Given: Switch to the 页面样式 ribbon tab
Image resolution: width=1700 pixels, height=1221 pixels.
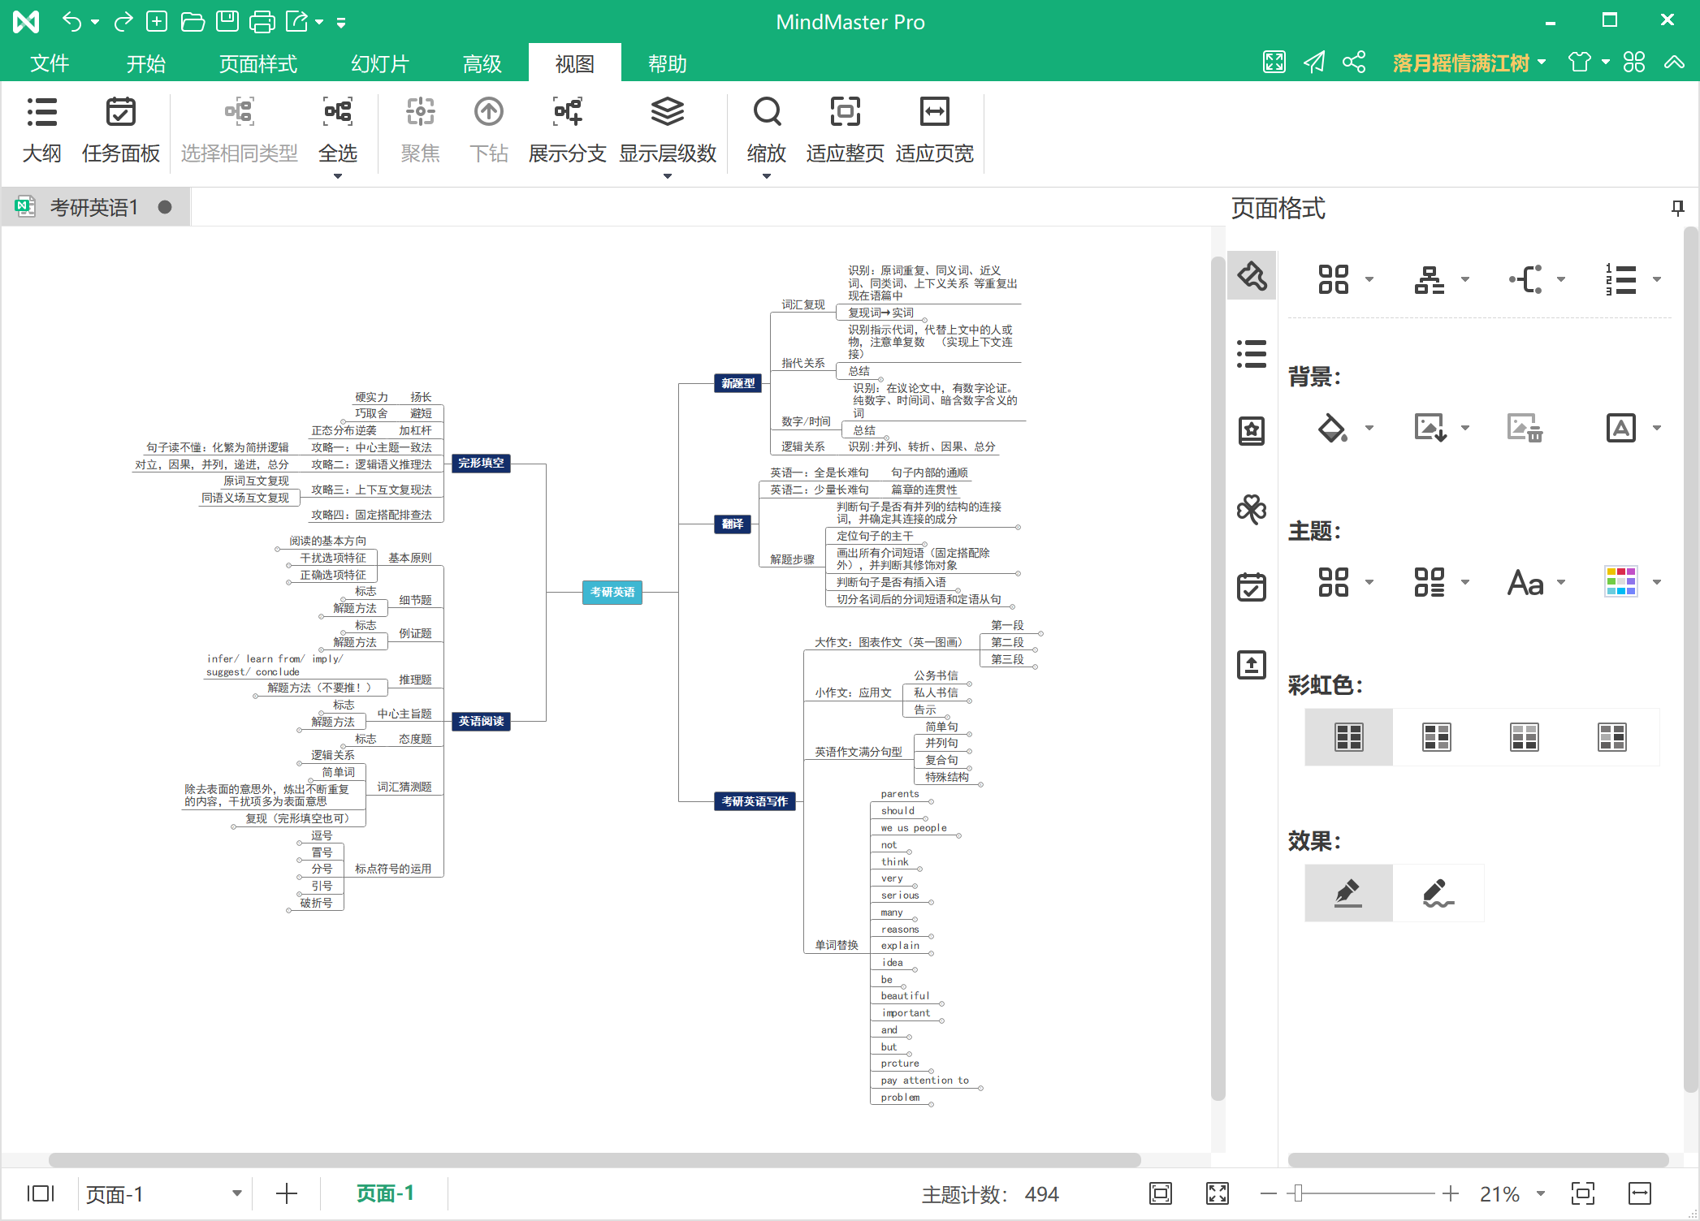Looking at the screenshot, I should pos(257,63).
